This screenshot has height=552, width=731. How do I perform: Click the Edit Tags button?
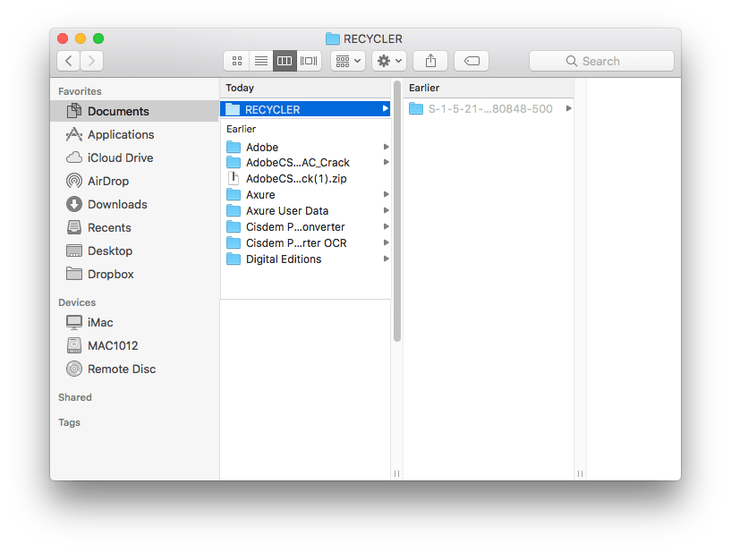click(472, 61)
